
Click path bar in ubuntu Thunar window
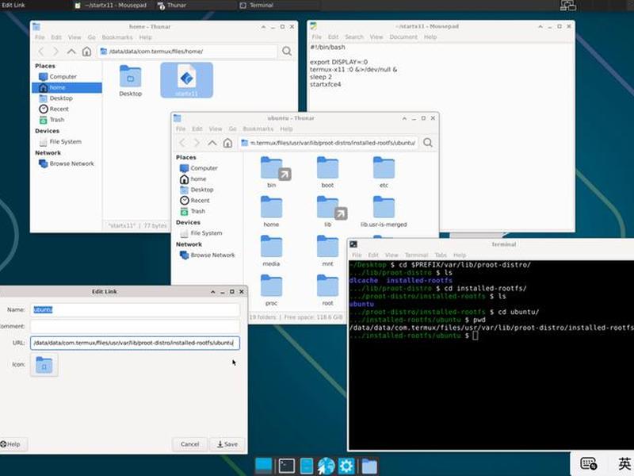click(328, 143)
